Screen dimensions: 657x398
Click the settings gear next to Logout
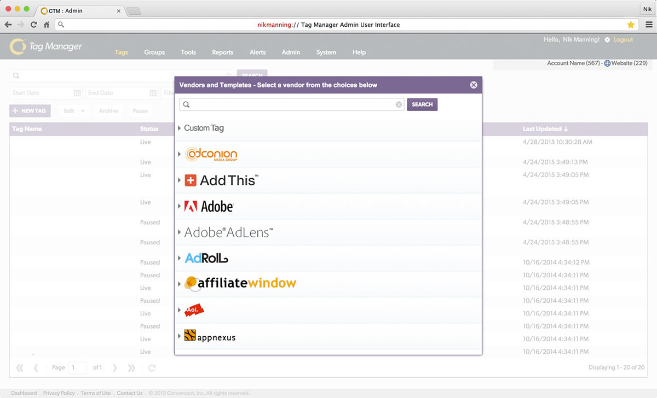(607, 40)
